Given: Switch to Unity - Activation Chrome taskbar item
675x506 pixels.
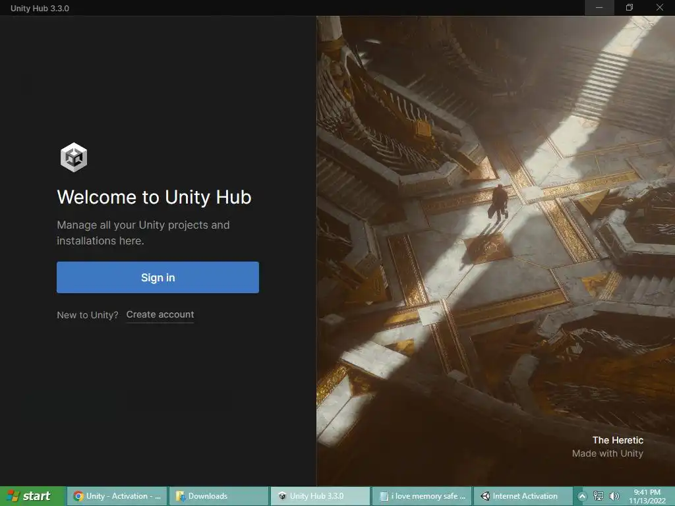Looking at the screenshot, I should [117, 496].
